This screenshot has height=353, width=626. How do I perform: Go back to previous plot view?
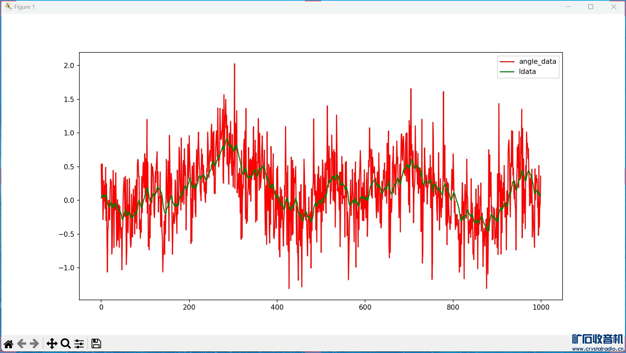pos(22,344)
